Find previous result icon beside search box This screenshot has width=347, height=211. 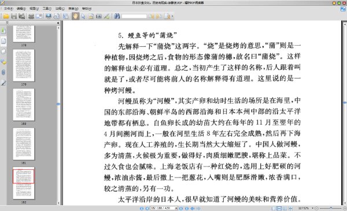point(151,16)
